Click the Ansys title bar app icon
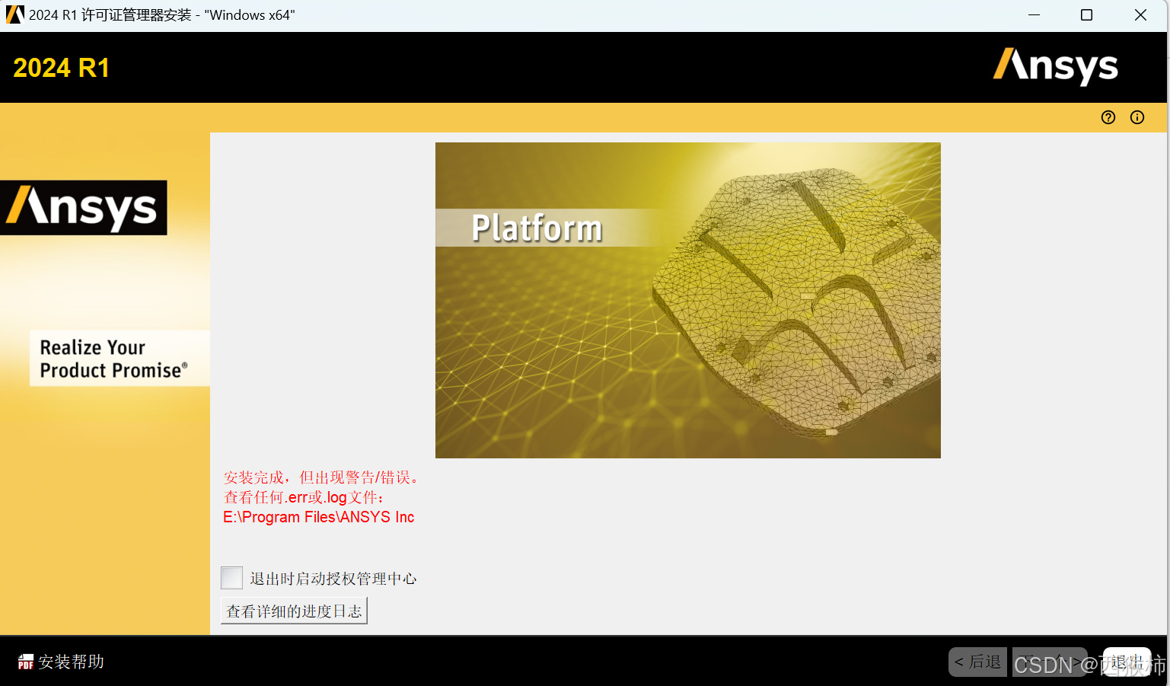Viewport: 1170px width, 686px height. pos(14,14)
